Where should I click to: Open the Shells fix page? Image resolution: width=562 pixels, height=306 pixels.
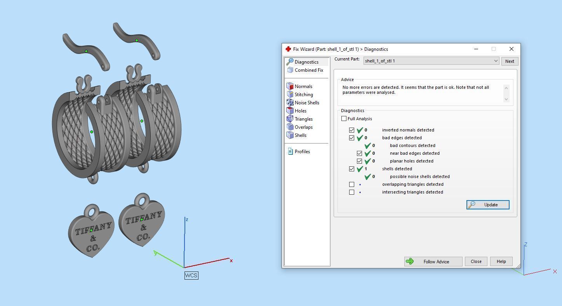pyautogui.click(x=301, y=135)
